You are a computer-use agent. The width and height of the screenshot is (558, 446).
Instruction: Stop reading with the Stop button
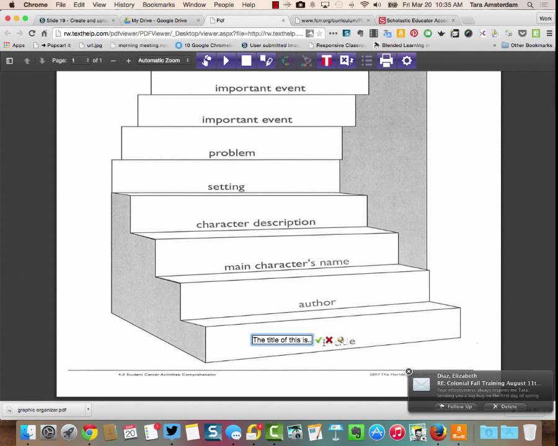coord(246,61)
